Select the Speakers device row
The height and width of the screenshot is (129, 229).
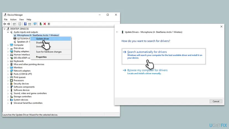[x=22, y=42]
